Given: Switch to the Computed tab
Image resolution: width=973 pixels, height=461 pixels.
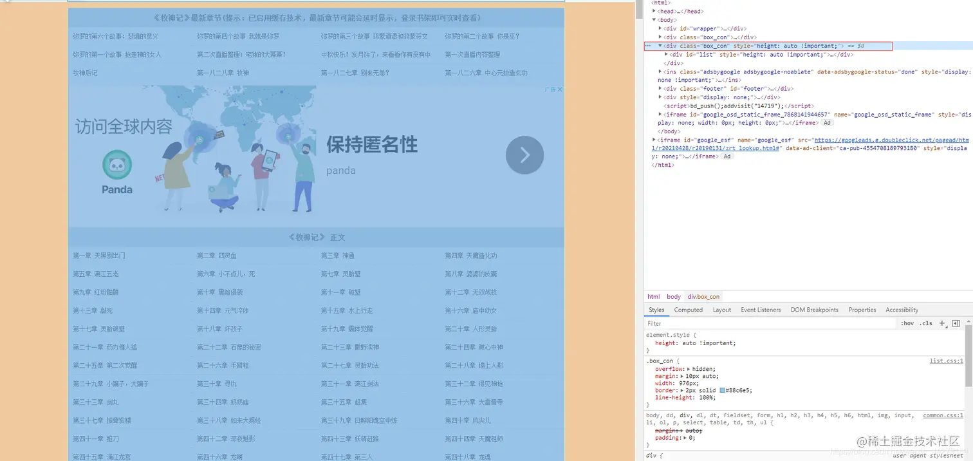Looking at the screenshot, I should point(688,310).
